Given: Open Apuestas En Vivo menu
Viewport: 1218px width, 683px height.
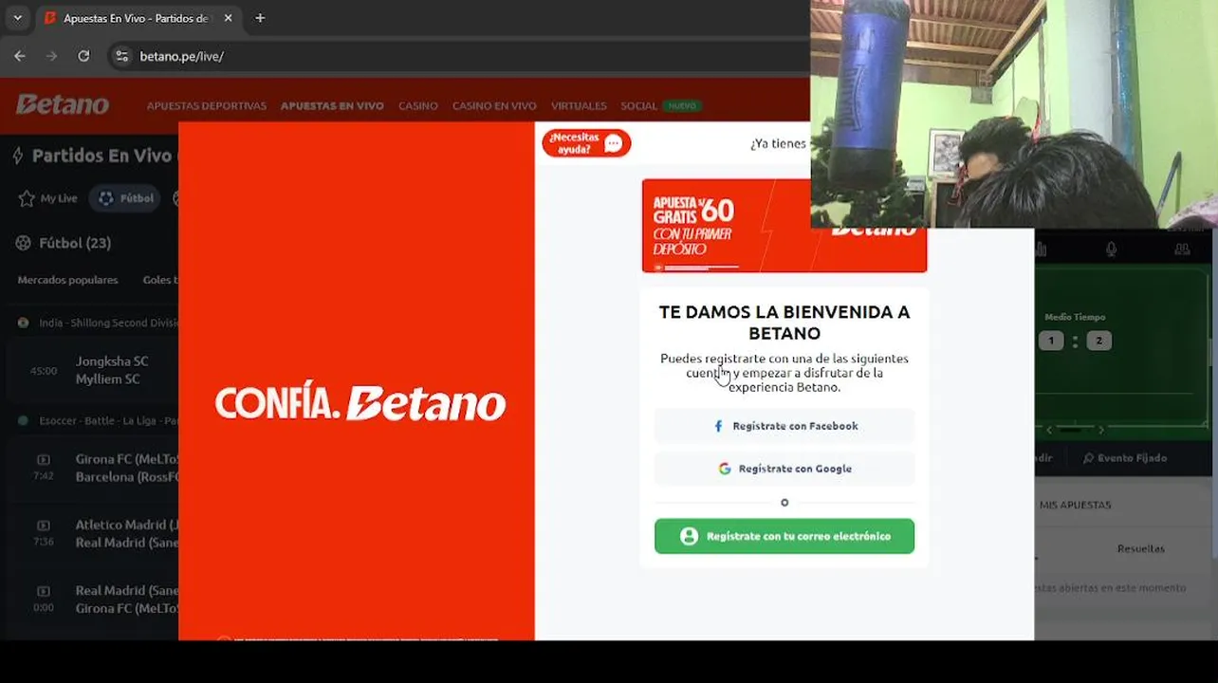Looking at the screenshot, I should point(332,106).
